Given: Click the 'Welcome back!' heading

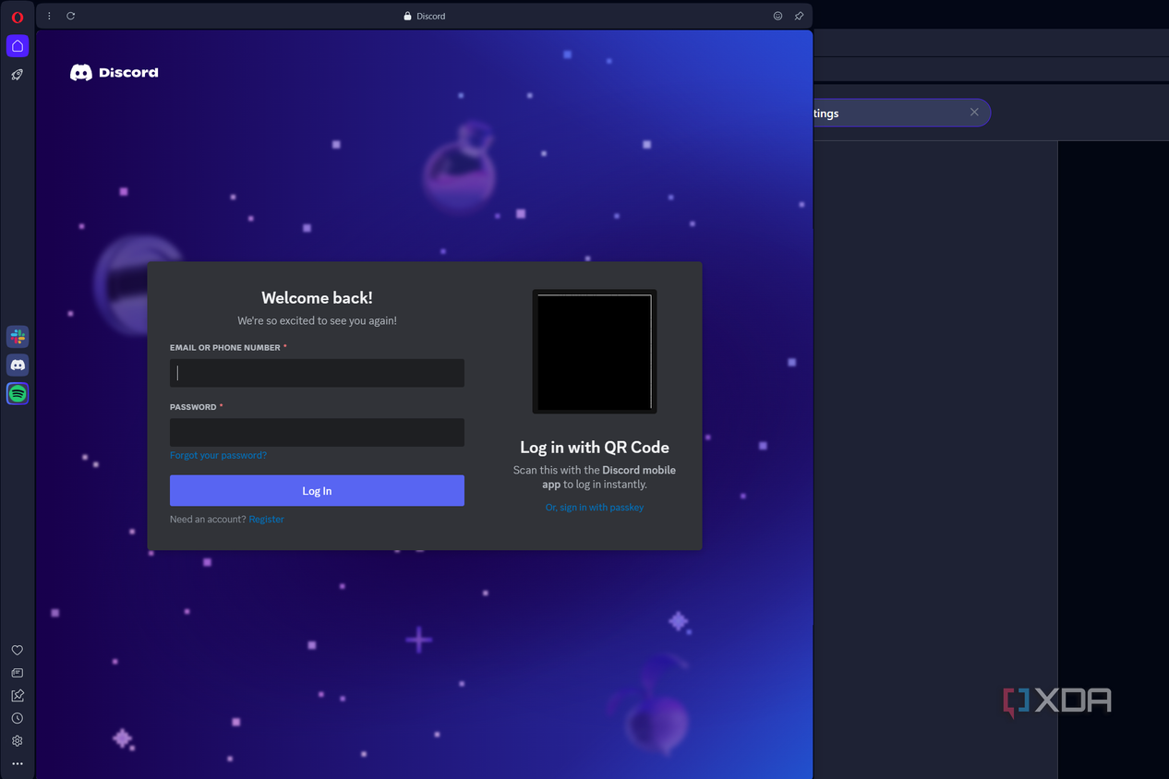Looking at the screenshot, I should click(x=317, y=297).
